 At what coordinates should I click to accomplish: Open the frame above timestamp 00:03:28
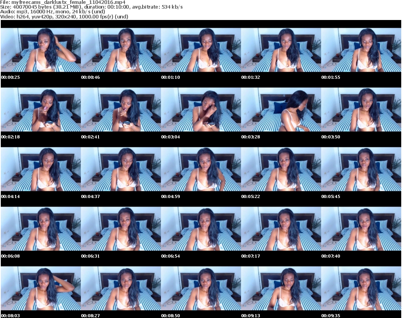(x=281, y=109)
